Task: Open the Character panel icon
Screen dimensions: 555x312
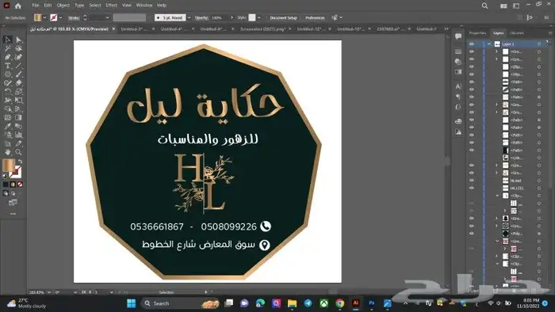Action: [458, 86]
